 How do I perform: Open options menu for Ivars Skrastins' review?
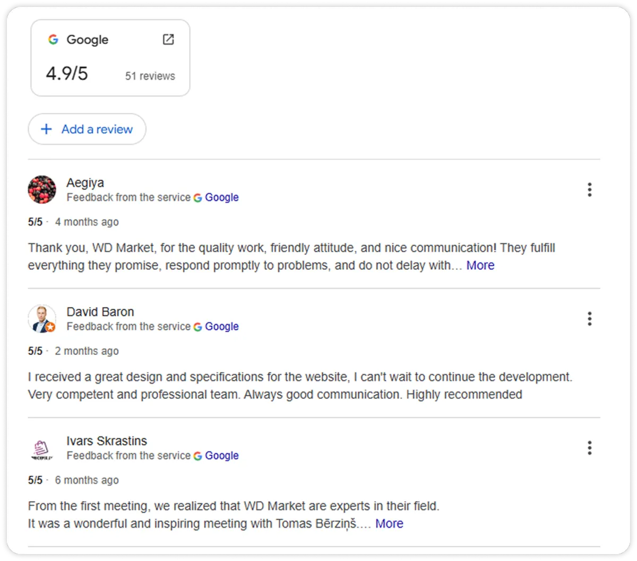point(589,448)
